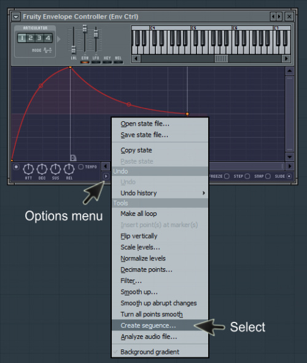The image size is (307, 363).
Task: Select articulator number 1
Action: [21, 38]
